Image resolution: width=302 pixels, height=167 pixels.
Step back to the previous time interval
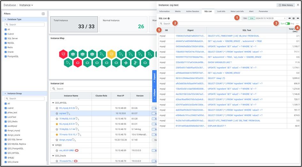coord(290,18)
